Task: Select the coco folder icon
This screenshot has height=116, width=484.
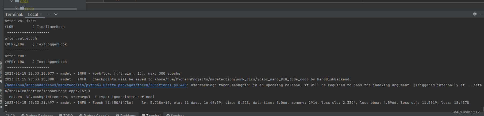Action: pos(22,8)
